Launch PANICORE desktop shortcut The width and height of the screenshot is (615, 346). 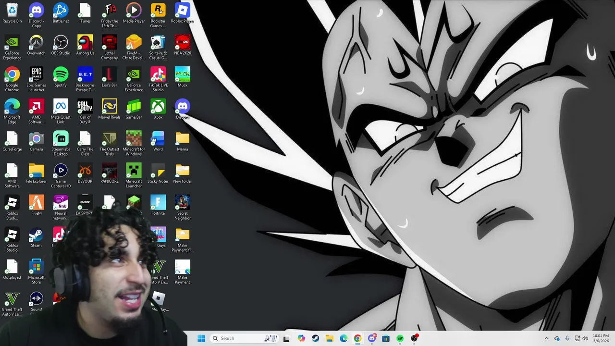(x=110, y=173)
